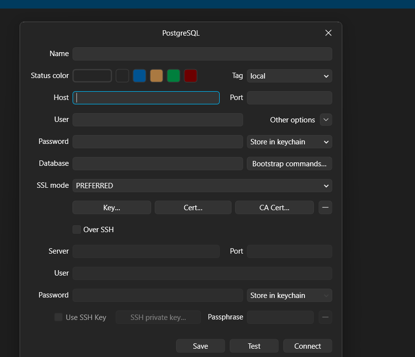This screenshot has width=415, height=357.
Task: Save the connection
Action: (200, 346)
